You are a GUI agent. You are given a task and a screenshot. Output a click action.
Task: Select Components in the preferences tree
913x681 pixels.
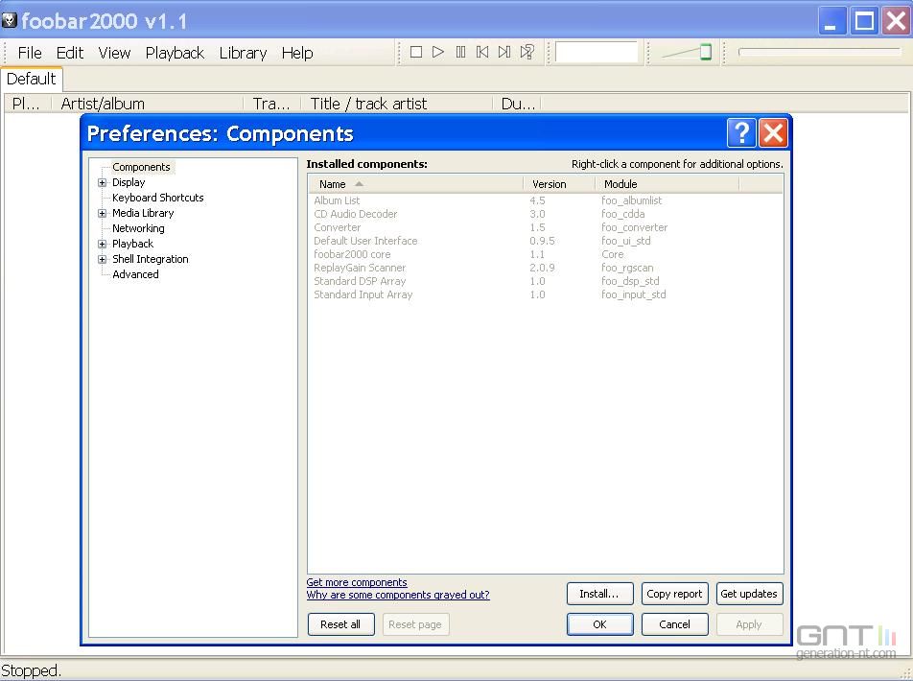coord(142,167)
